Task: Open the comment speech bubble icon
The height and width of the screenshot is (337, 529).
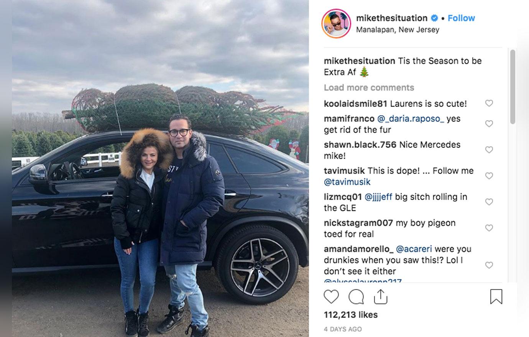Action: [x=356, y=297]
